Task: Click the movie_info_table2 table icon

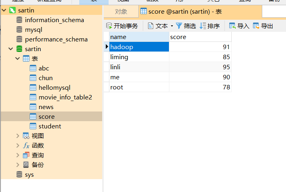Action: pos(33,97)
